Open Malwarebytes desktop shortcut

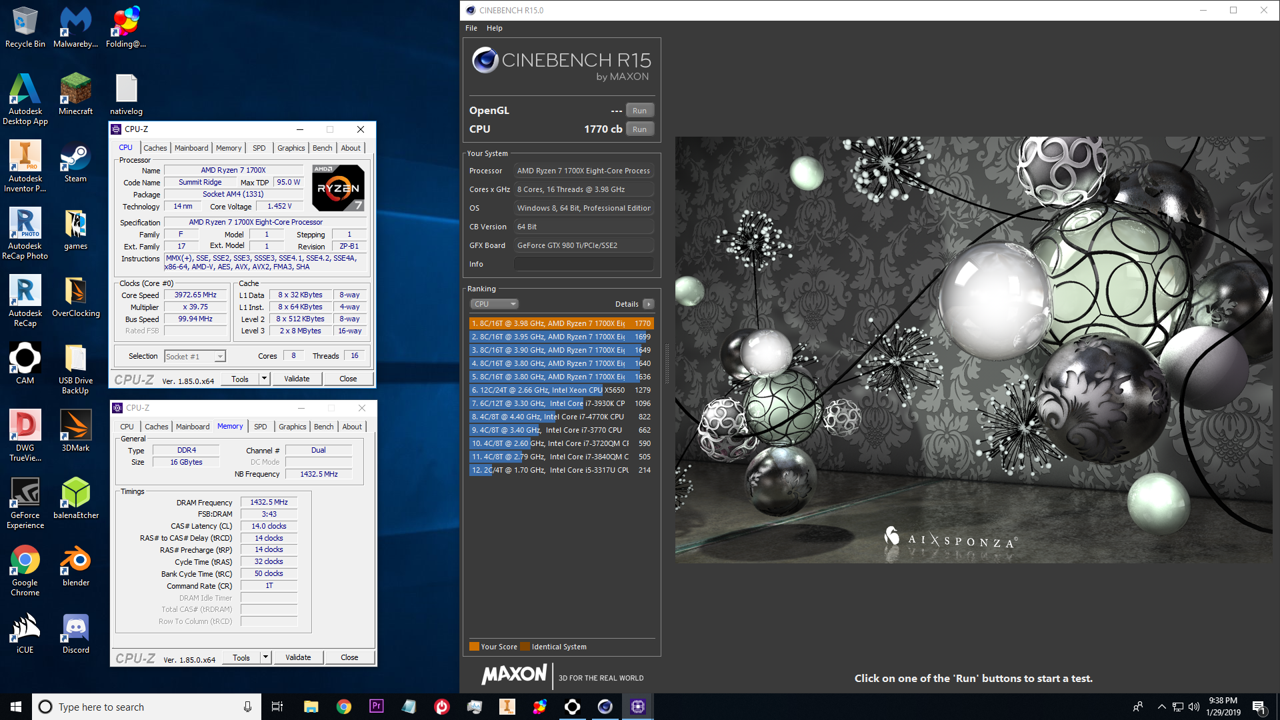point(75,27)
